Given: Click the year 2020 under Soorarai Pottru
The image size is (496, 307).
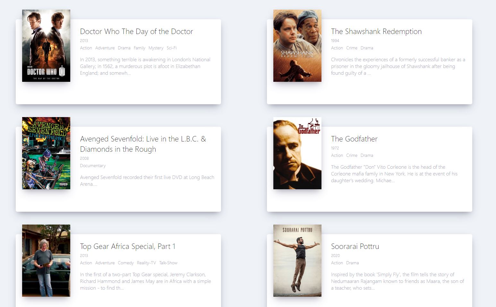Looking at the screenshot, I should click(335, 255).
